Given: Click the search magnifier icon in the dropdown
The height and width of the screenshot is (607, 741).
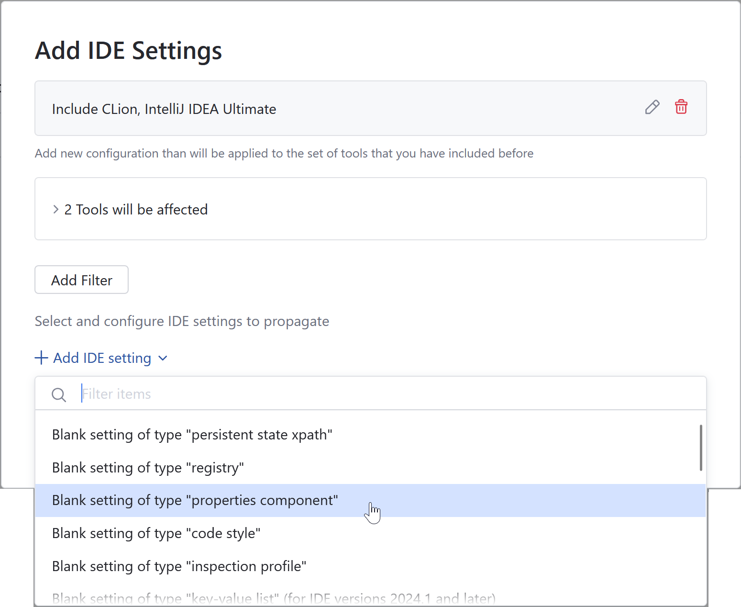Looking at the screenshot, I should (x=58, y=394).
